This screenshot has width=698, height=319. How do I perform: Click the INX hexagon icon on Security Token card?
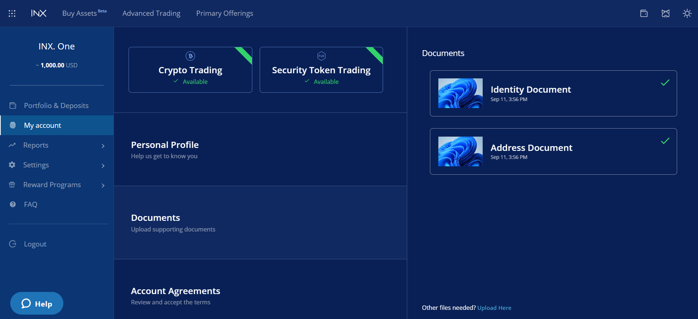(321, 56)
